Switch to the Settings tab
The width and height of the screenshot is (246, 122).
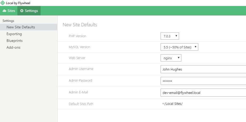point(29,11)
